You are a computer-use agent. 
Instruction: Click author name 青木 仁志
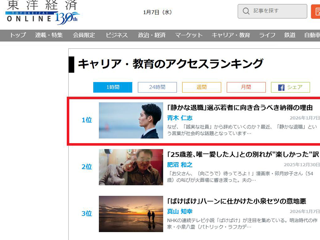[x=180, y=118]
